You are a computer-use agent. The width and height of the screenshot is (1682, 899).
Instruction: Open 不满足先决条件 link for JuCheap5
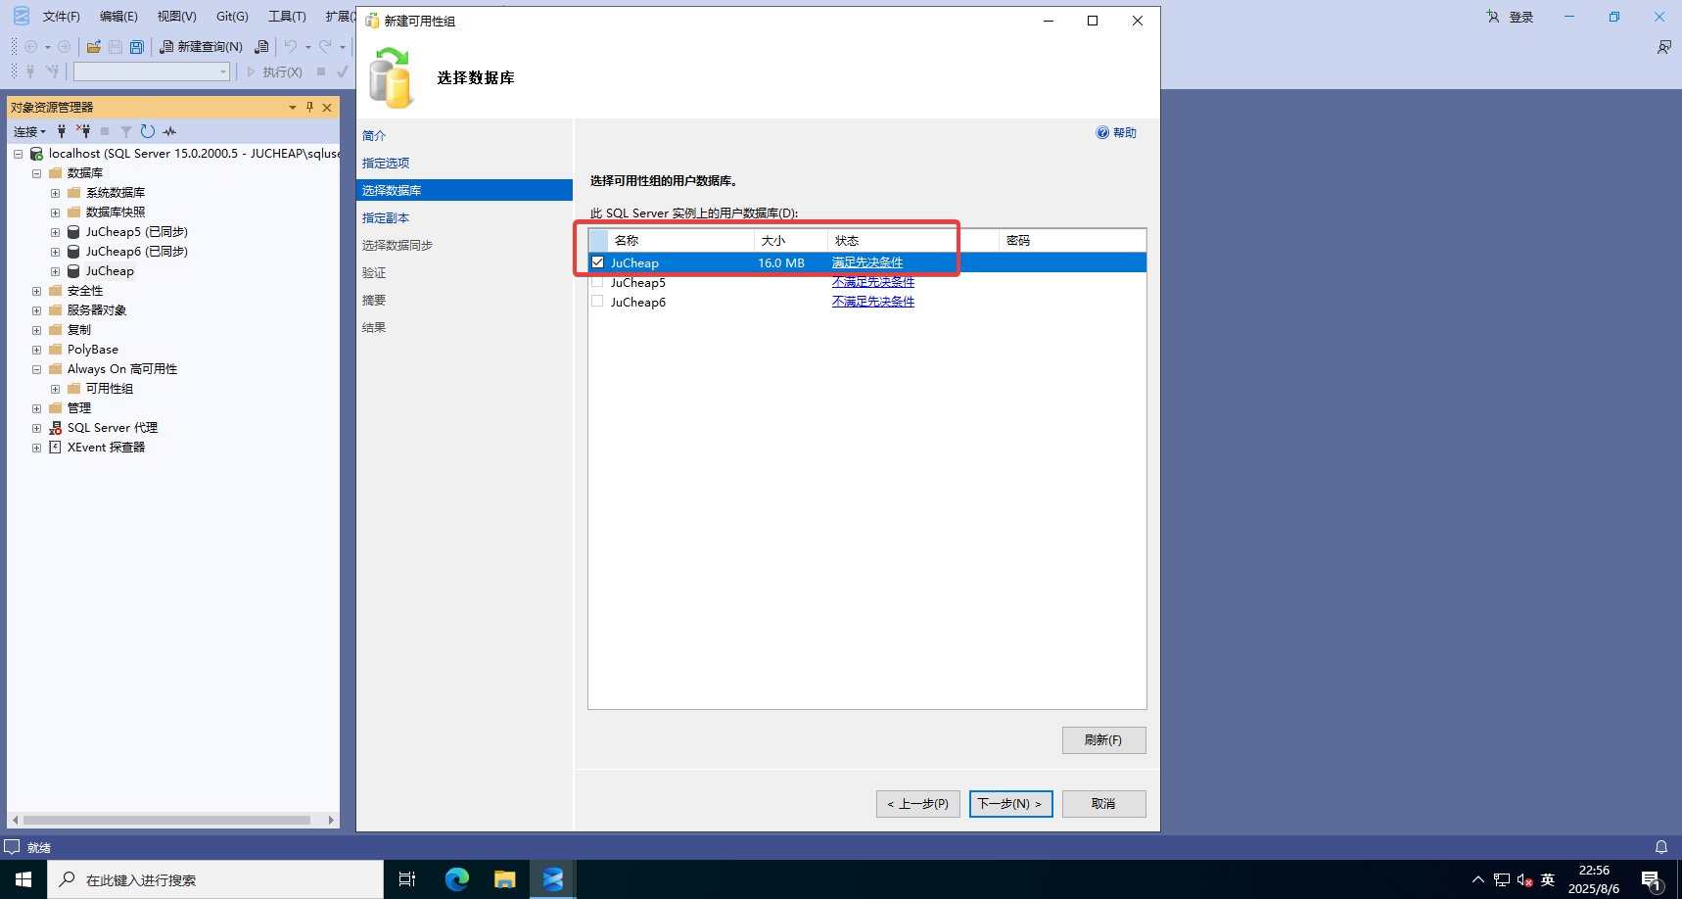(x=873, y=282)
